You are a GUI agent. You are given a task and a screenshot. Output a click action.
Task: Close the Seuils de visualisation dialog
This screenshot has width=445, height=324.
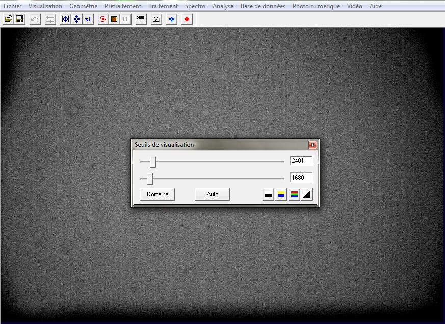312,145
